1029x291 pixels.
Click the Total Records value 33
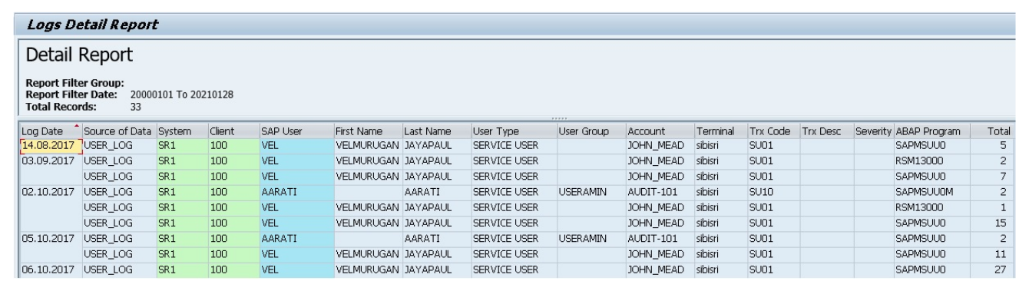(135, 107)
